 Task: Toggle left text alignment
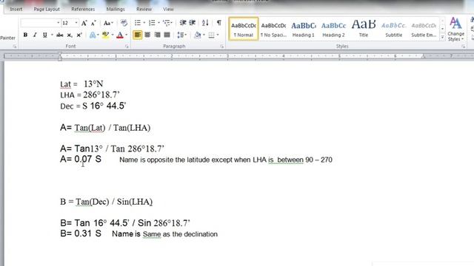(138, 35)
